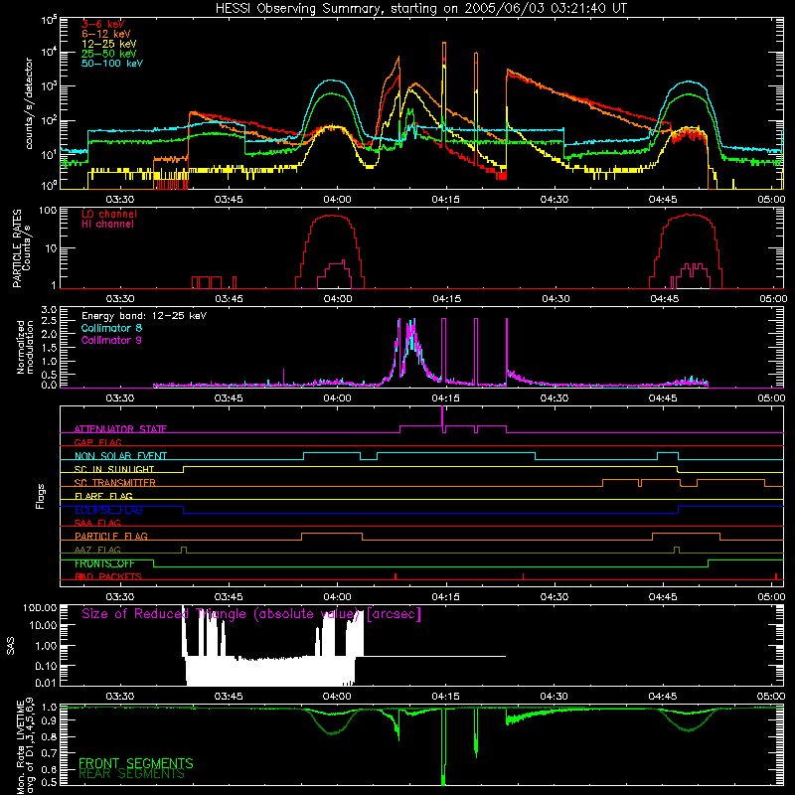The width and height of the screenshot is (795, 795).
Task: Click the 100.00 tick on the SAS axis
Action: click(x=40, y=607)
